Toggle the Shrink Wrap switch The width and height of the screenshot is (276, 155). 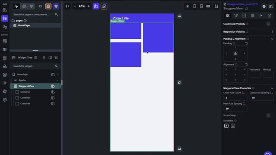pyautogui.click(x=270, y=115)
